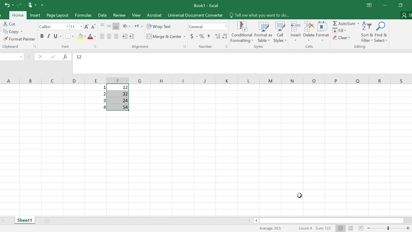Switch to the Insert tab
Viewport: 412px width, 232px height.
(35, 15)
